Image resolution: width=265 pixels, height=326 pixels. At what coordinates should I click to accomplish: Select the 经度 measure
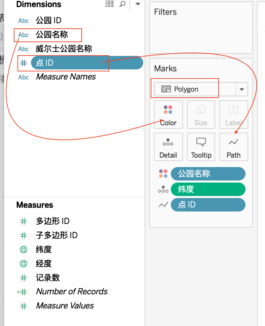click(44, 263)
